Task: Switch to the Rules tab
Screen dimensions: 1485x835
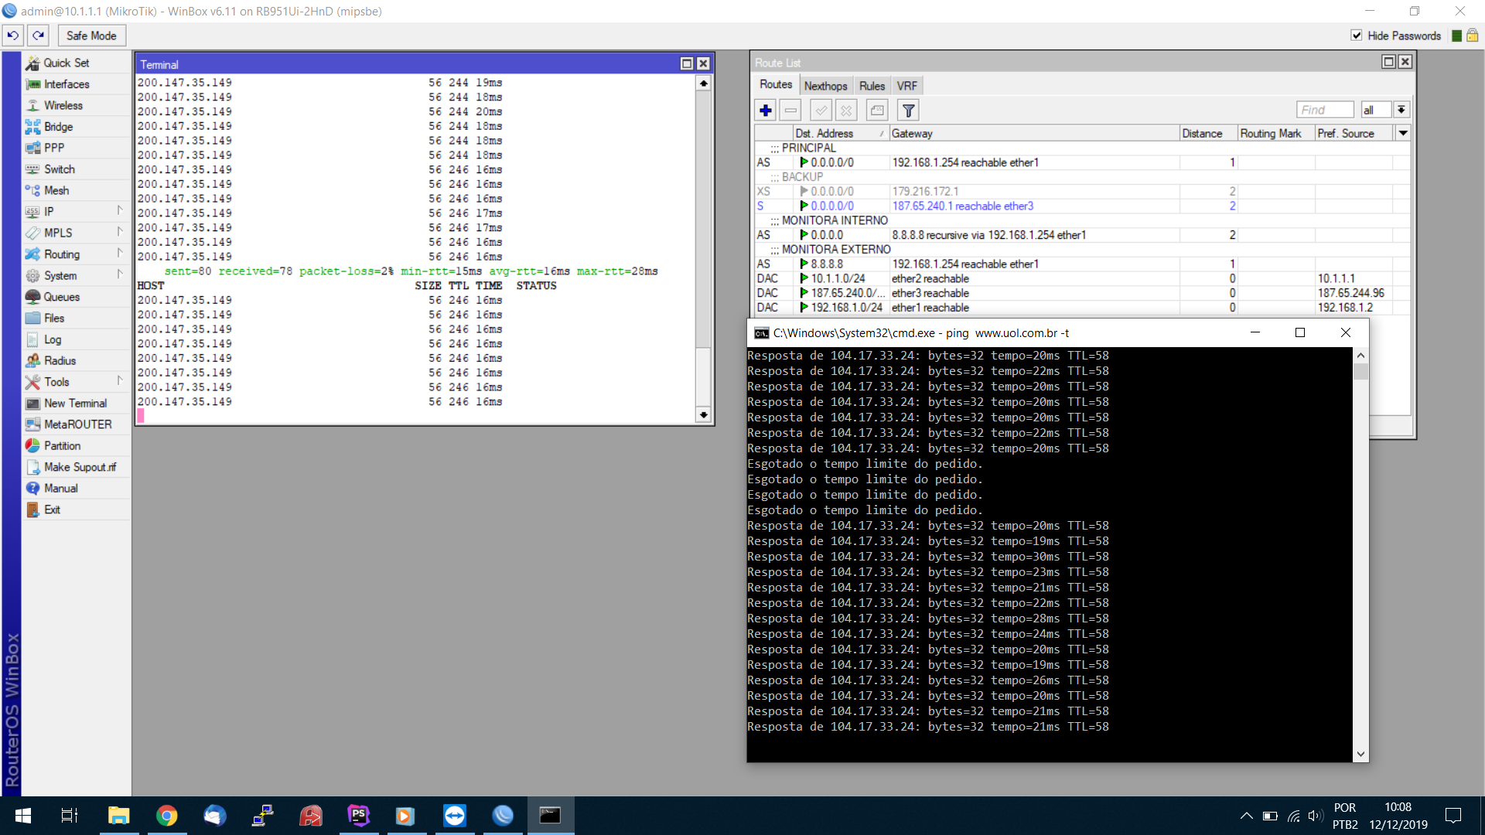Action: (x=872, y=86)
